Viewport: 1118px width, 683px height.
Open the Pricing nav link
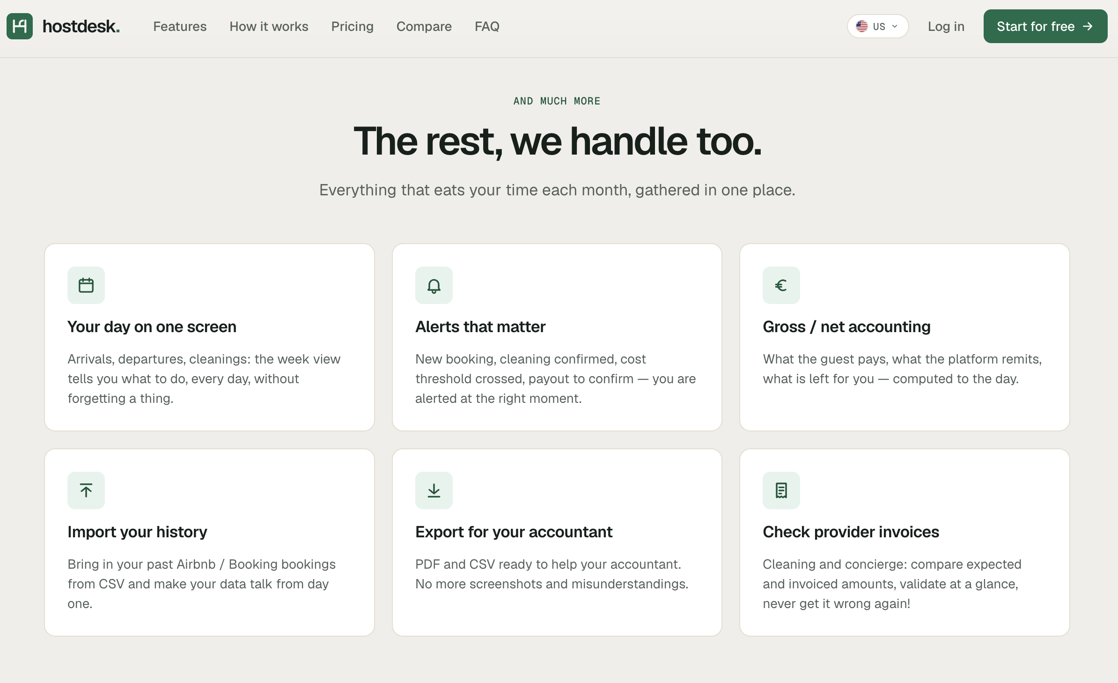click(x=352, y=26)
